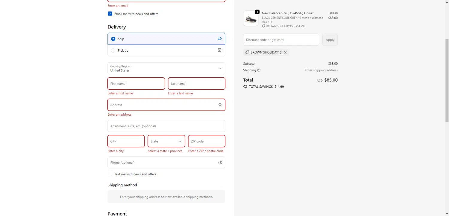
Task: Open the Country/Region dropdown
Action: tap(166, 68)
